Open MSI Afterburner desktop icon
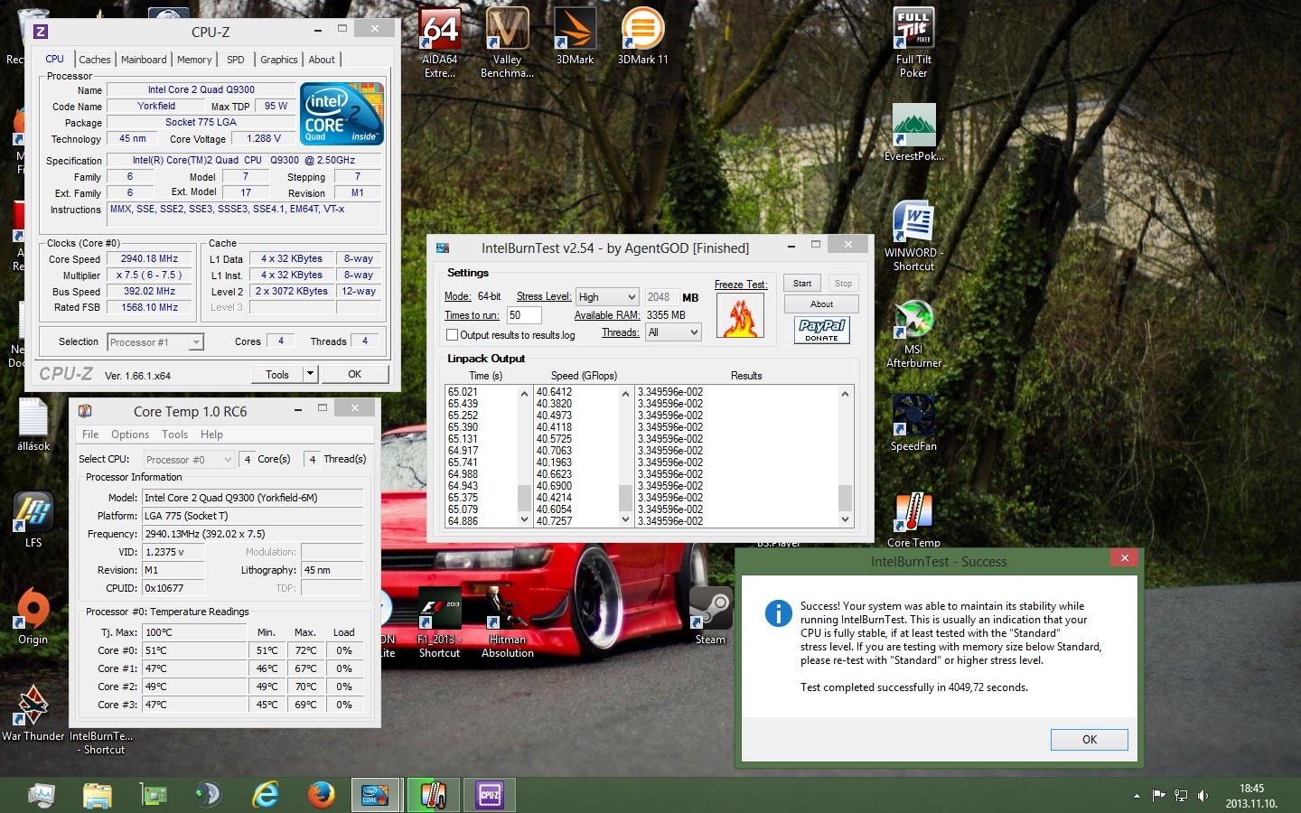The width and height of the screenshot is (1301, 813). point(913,332)
